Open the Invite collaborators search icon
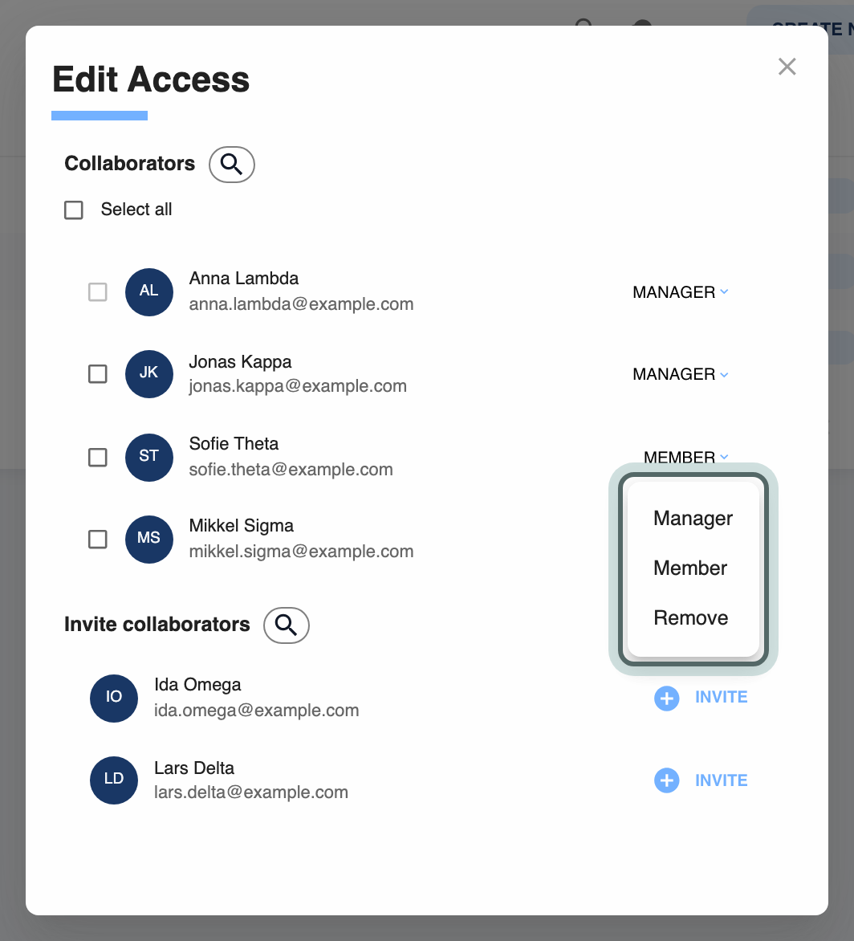The image size is (854, 941). pos(286,625)
